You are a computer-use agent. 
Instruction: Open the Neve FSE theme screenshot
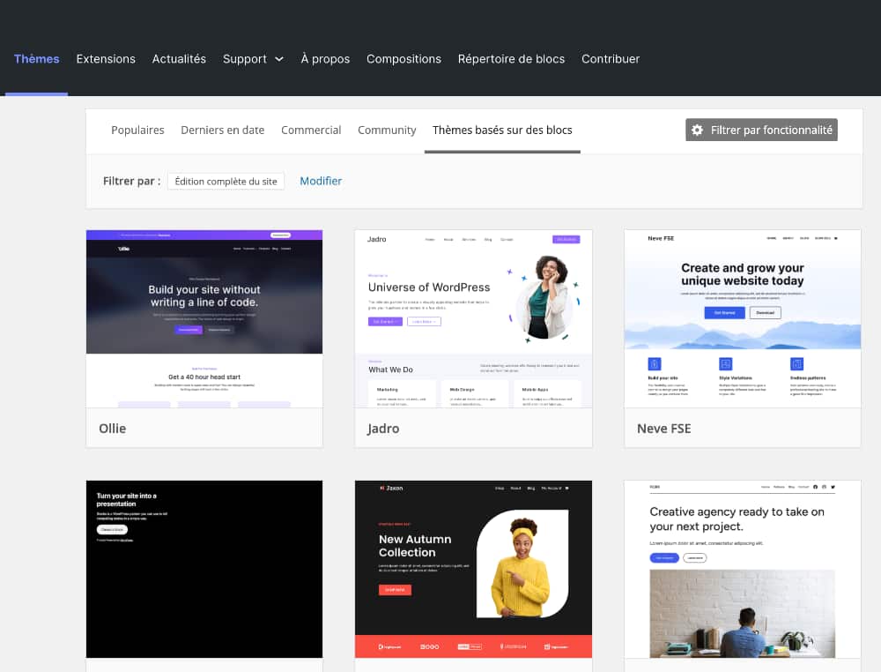pyautogui.click(x=743, y=319)
